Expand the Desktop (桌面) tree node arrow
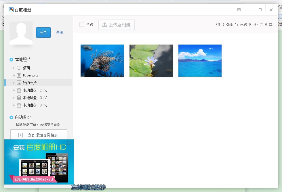 tap(14, 68)
